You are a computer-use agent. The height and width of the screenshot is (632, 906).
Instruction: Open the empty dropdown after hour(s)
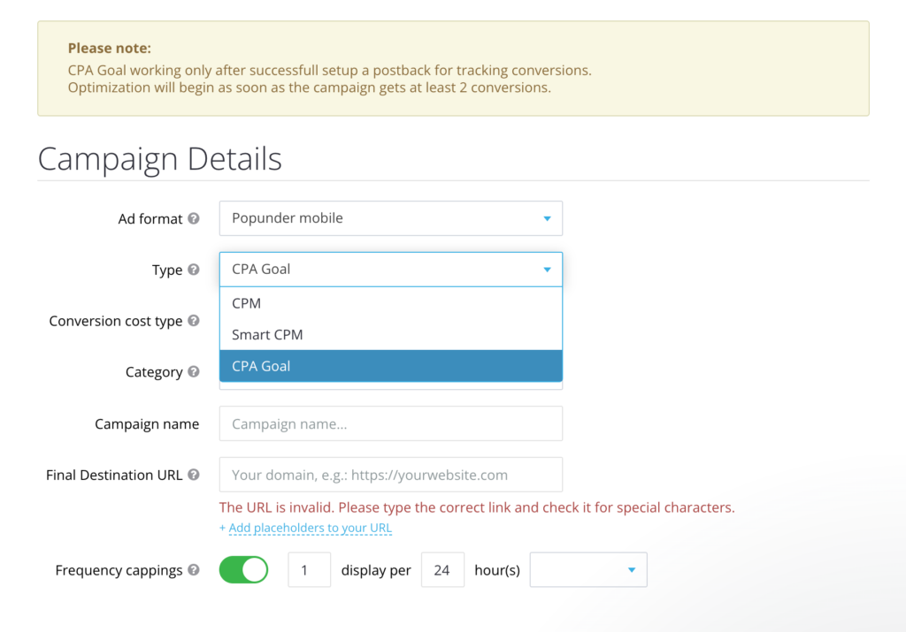[x=588, y=570]
